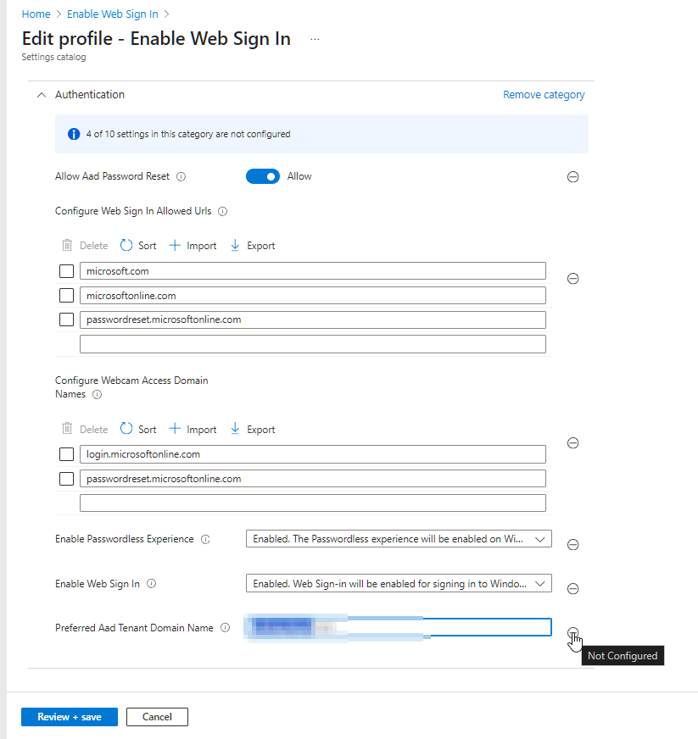698x739 pixels.
Task: Tick the microsoftonline.com row checkbox
Action: 66,296
